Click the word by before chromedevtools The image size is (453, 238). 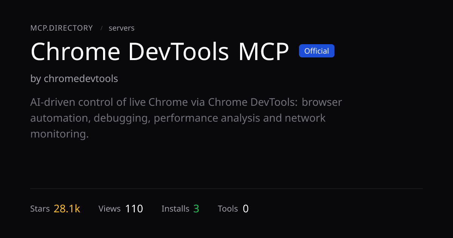click(35, 79)
